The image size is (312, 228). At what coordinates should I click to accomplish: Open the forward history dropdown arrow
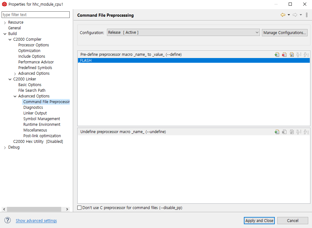coord(301,15)
